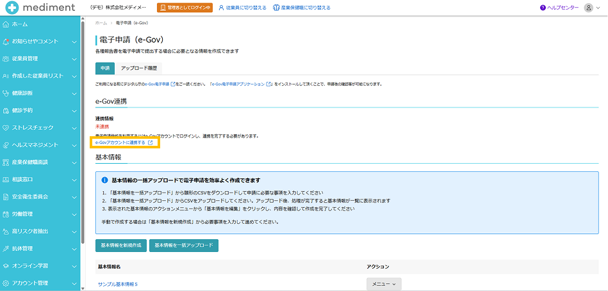Expand the オンライン学習 chevron

coord(74,266)
